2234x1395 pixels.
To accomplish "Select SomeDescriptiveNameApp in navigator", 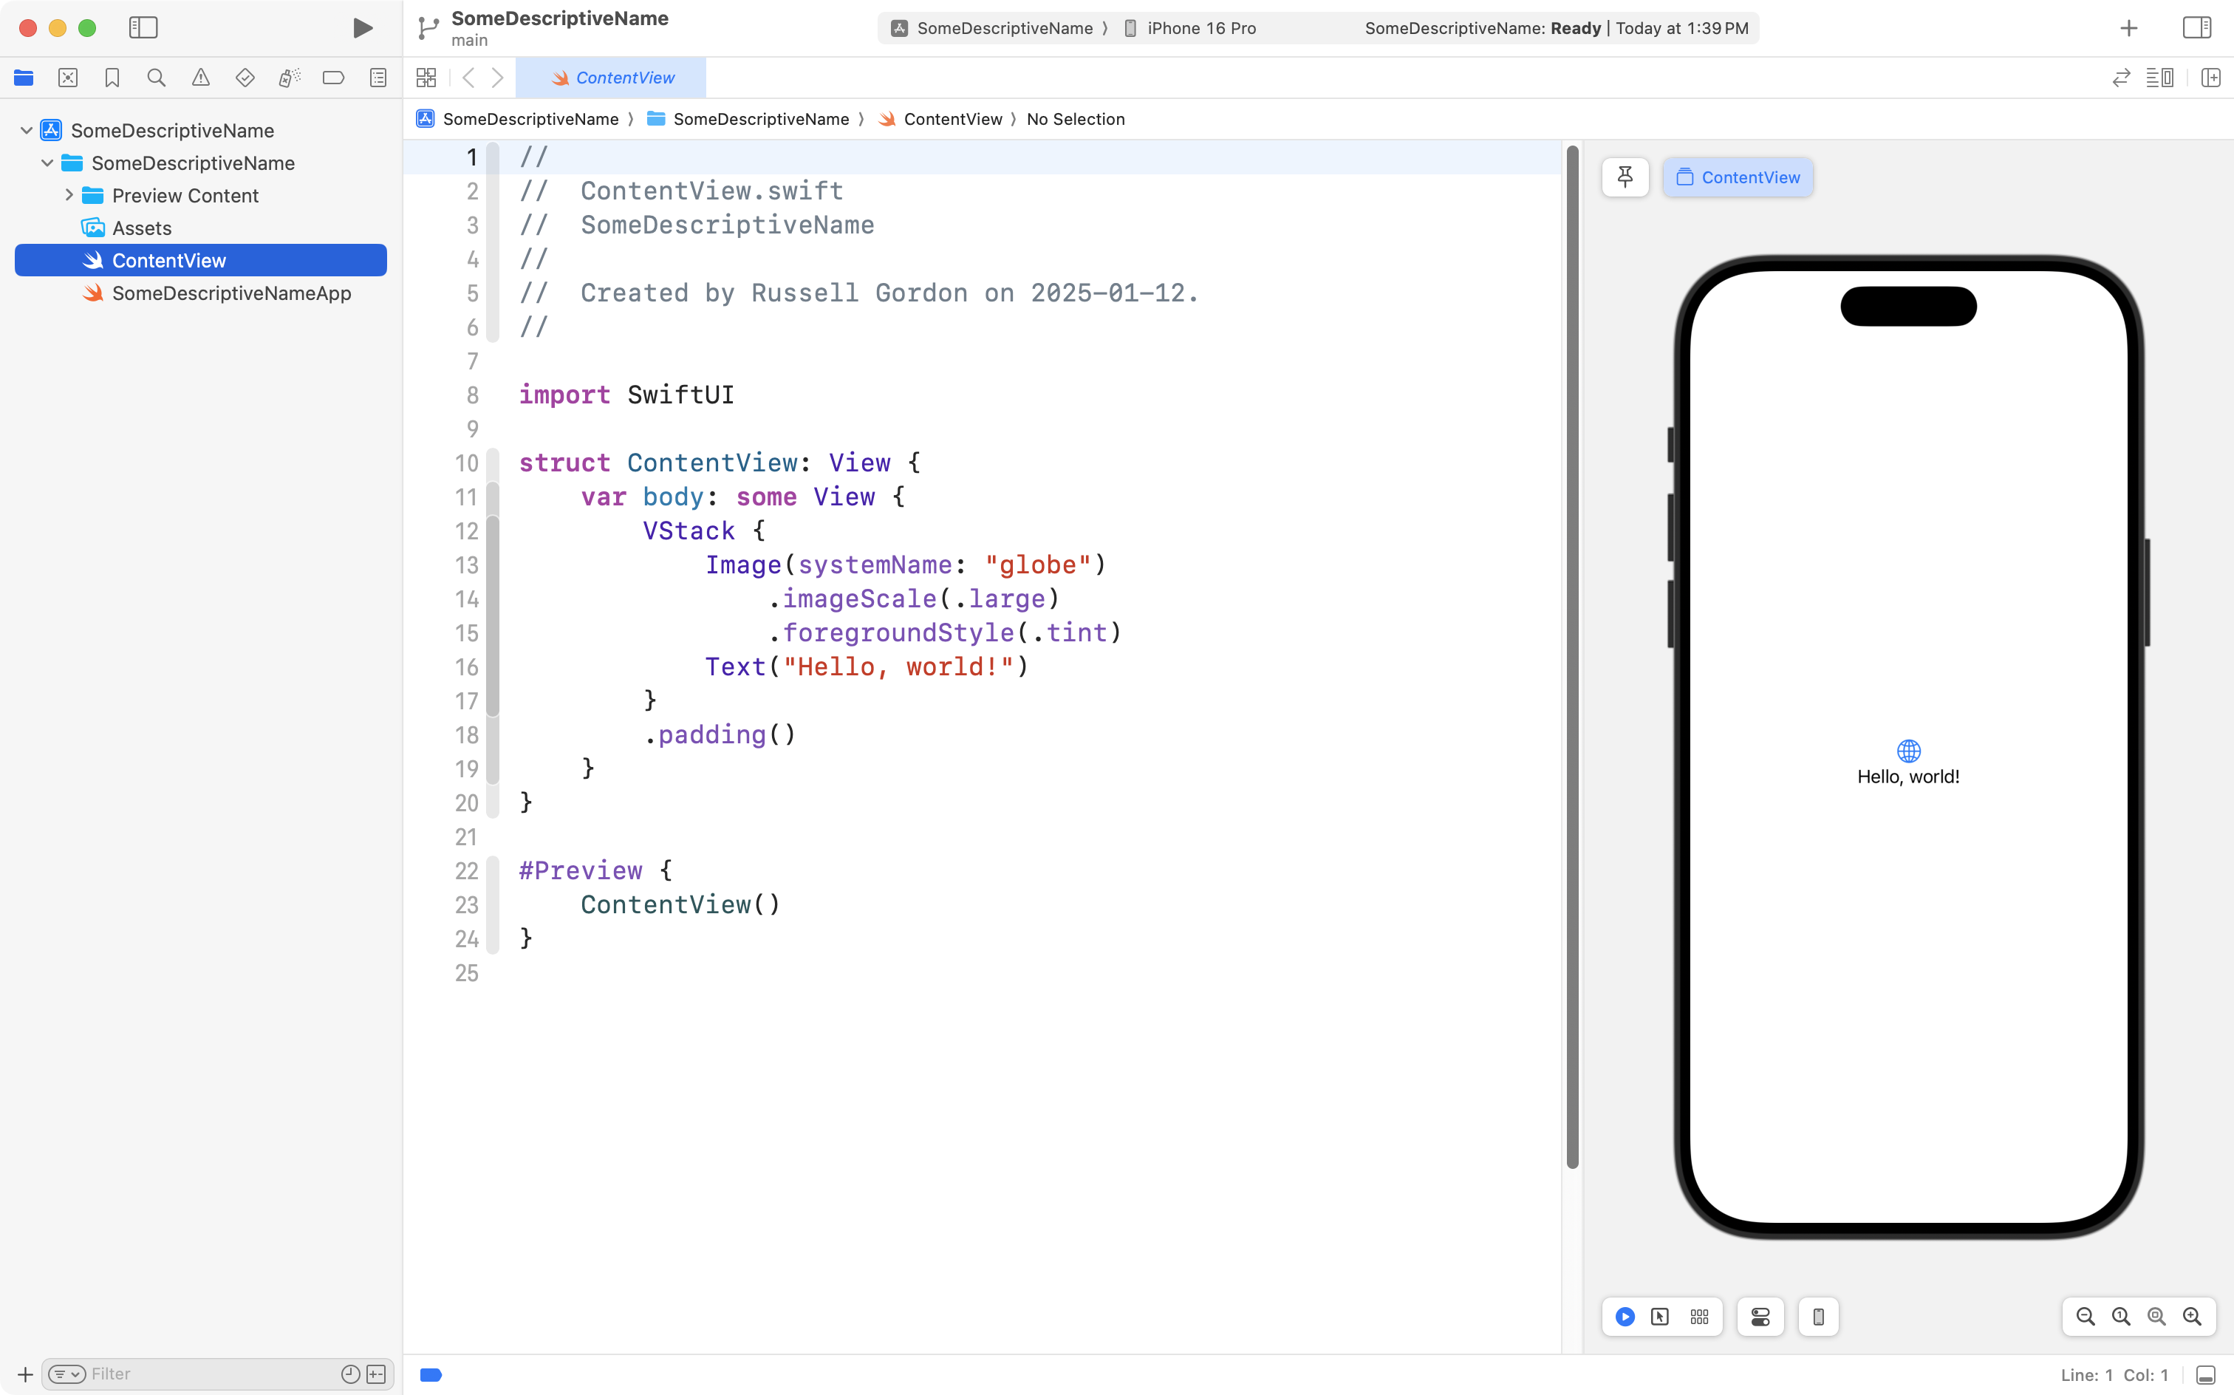I will 230,293.
